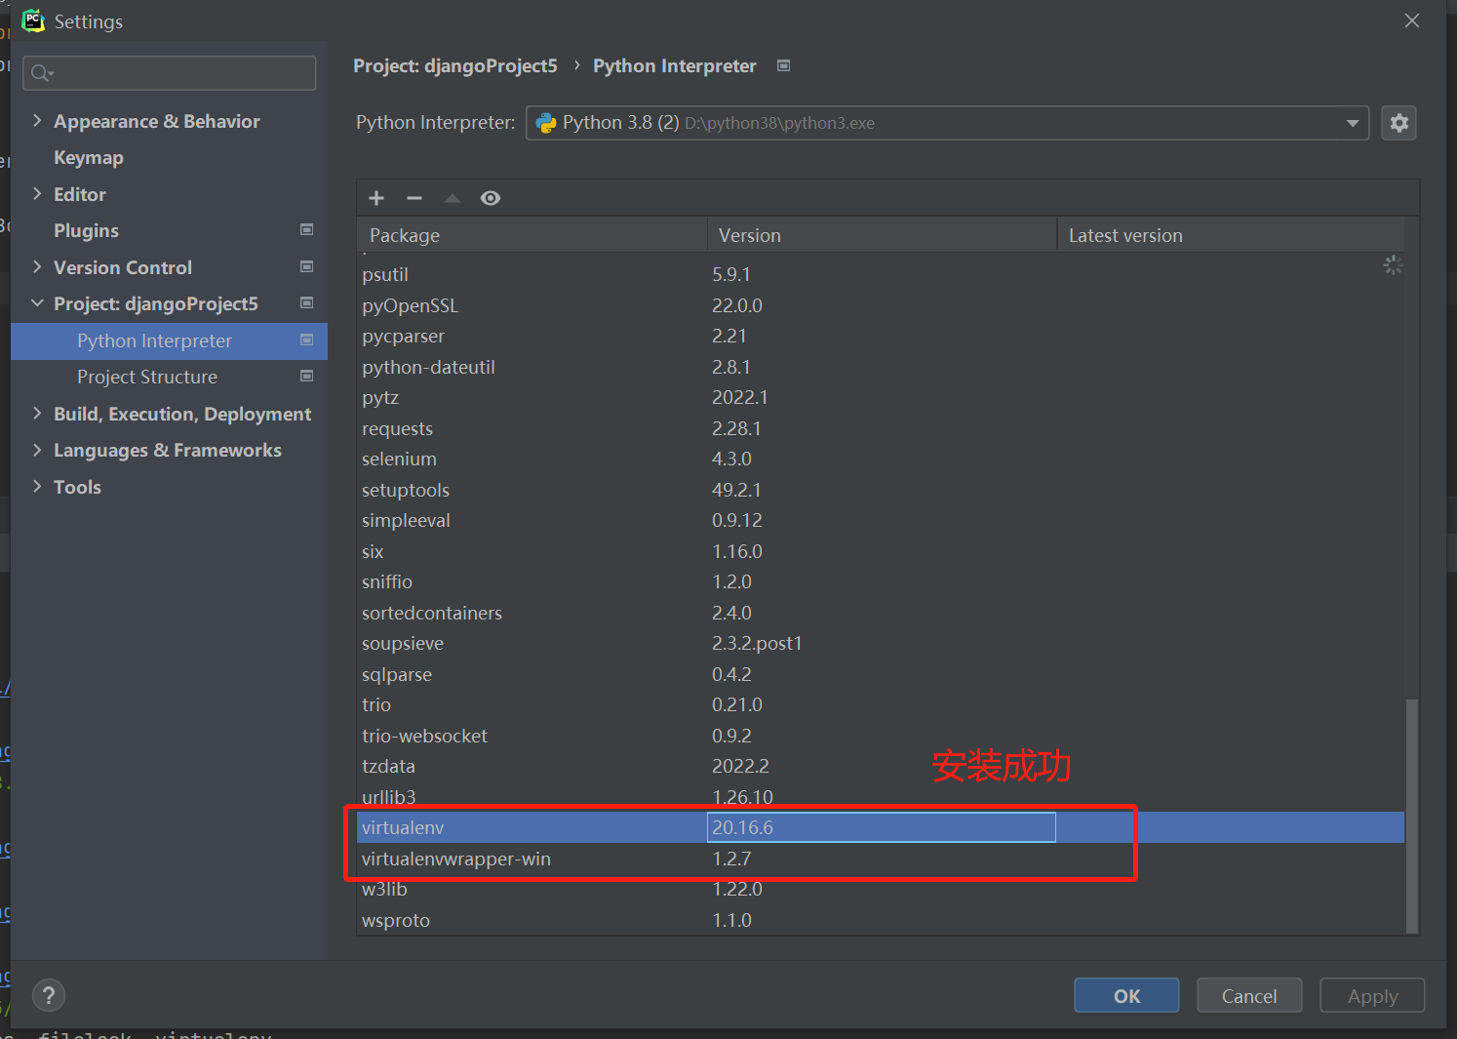Click the project-level icon beside Python Interpreter breadcrumb
Viewport: 1457px width, 1039px height.
pos(783,65)
